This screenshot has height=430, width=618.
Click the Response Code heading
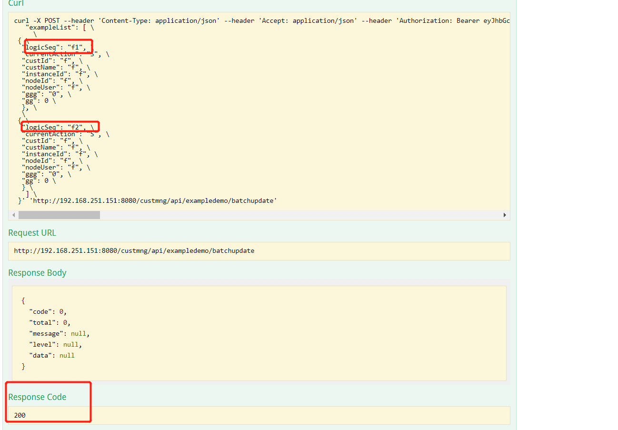37,397
